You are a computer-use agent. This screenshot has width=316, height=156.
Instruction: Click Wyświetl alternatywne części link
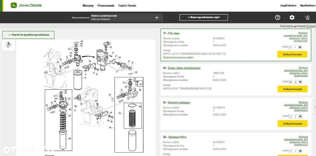pos(178,57)
